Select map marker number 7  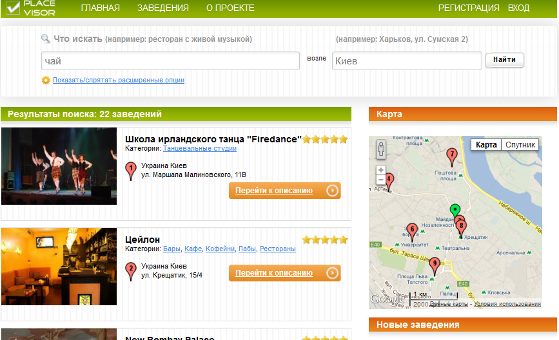452,157
